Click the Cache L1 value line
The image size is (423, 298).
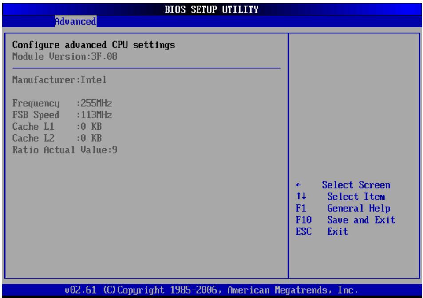pos(57,127)
